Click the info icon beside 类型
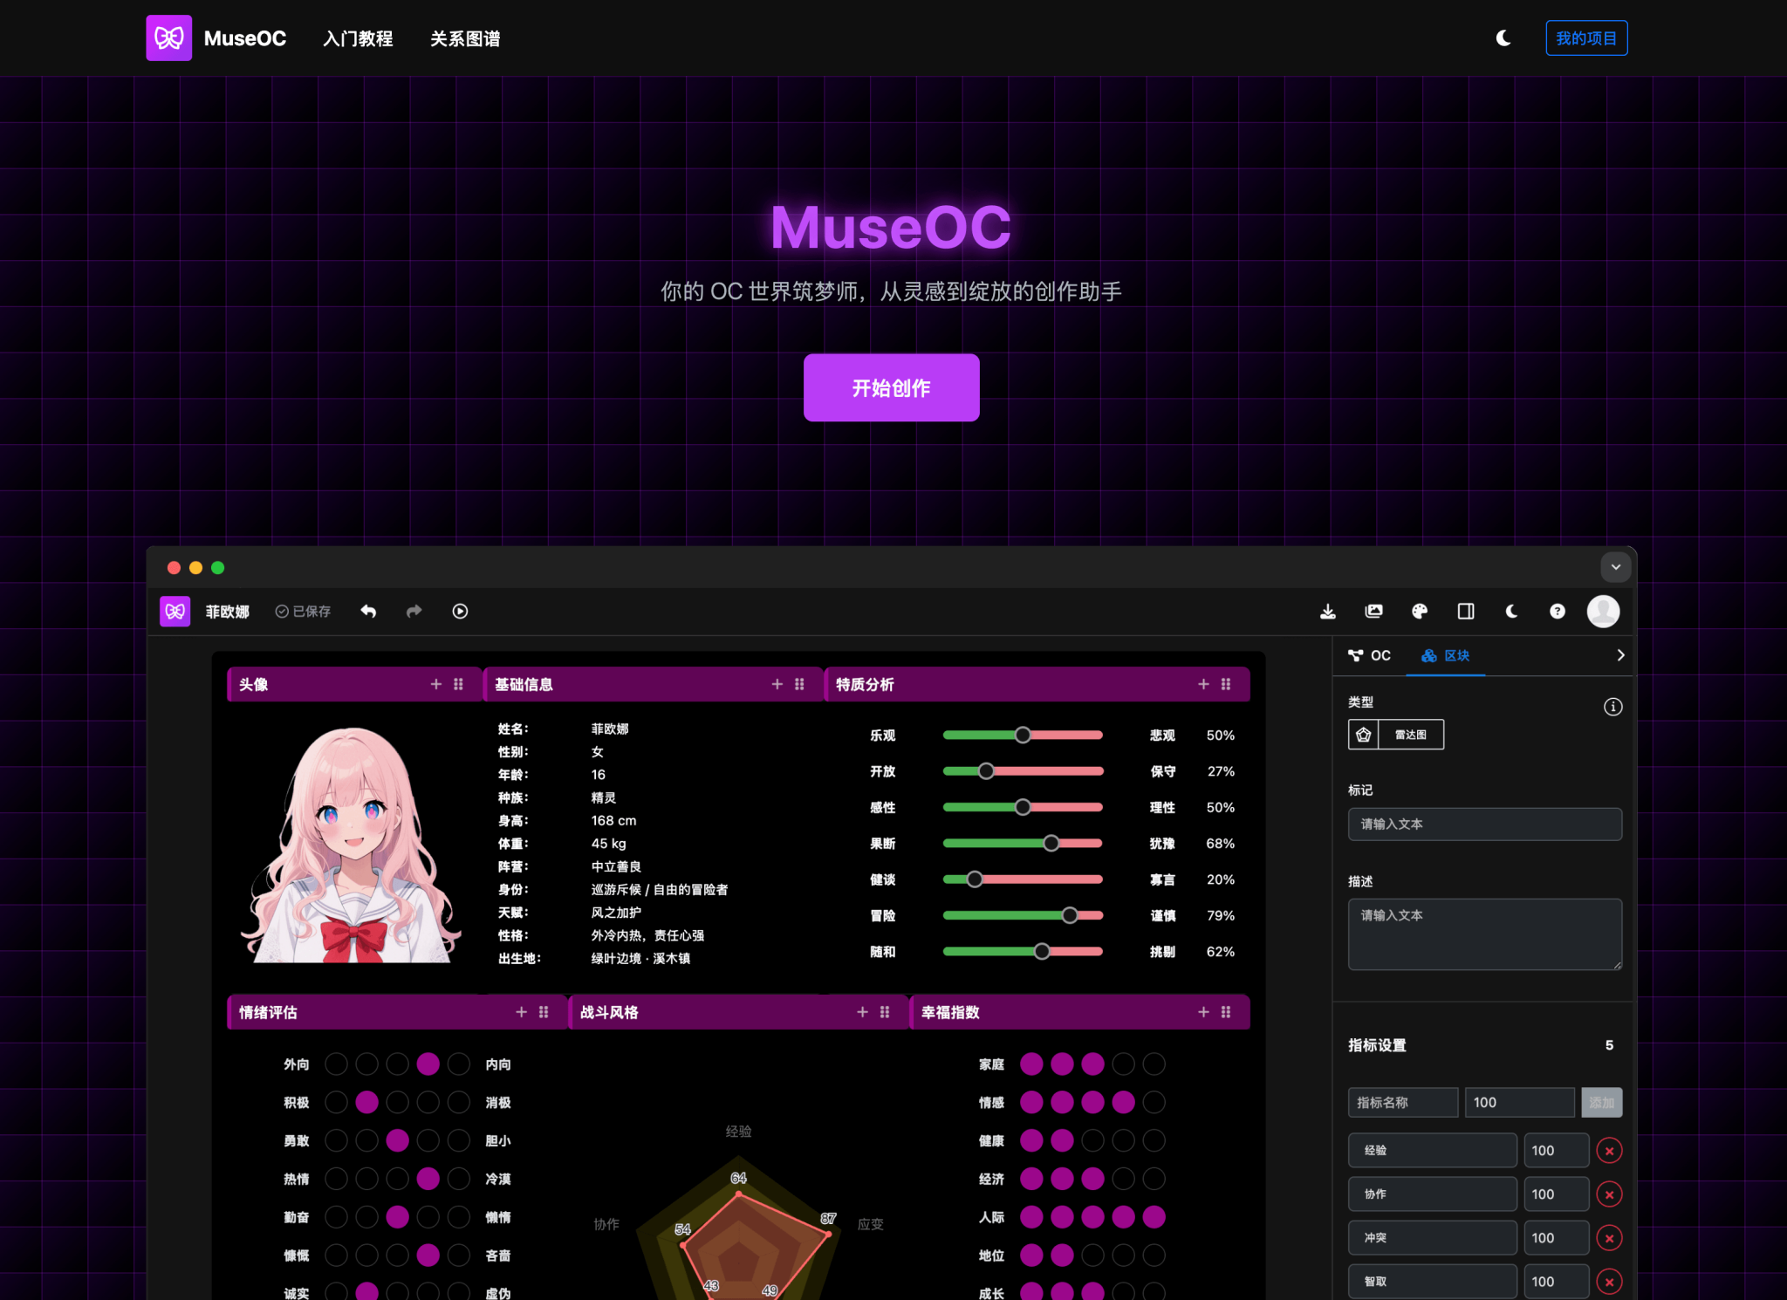The height and width of the screenshot is (1300, 1787). coord(1612,707)
